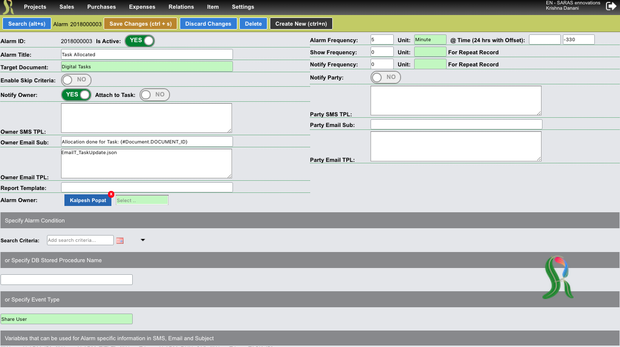
Task: Click the SARAS logo in top-left corner
Action: [x=9, y=7]
